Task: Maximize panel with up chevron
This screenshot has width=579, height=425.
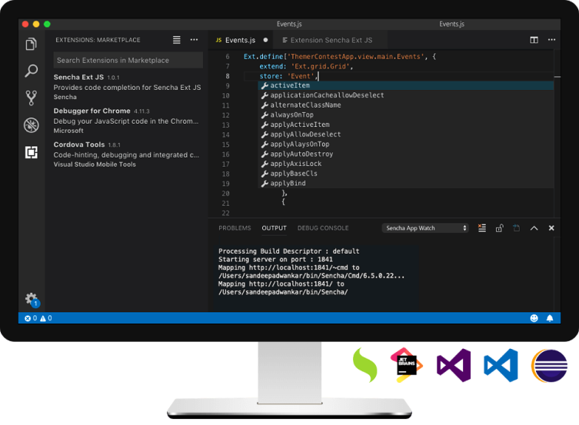Action: 534,228
